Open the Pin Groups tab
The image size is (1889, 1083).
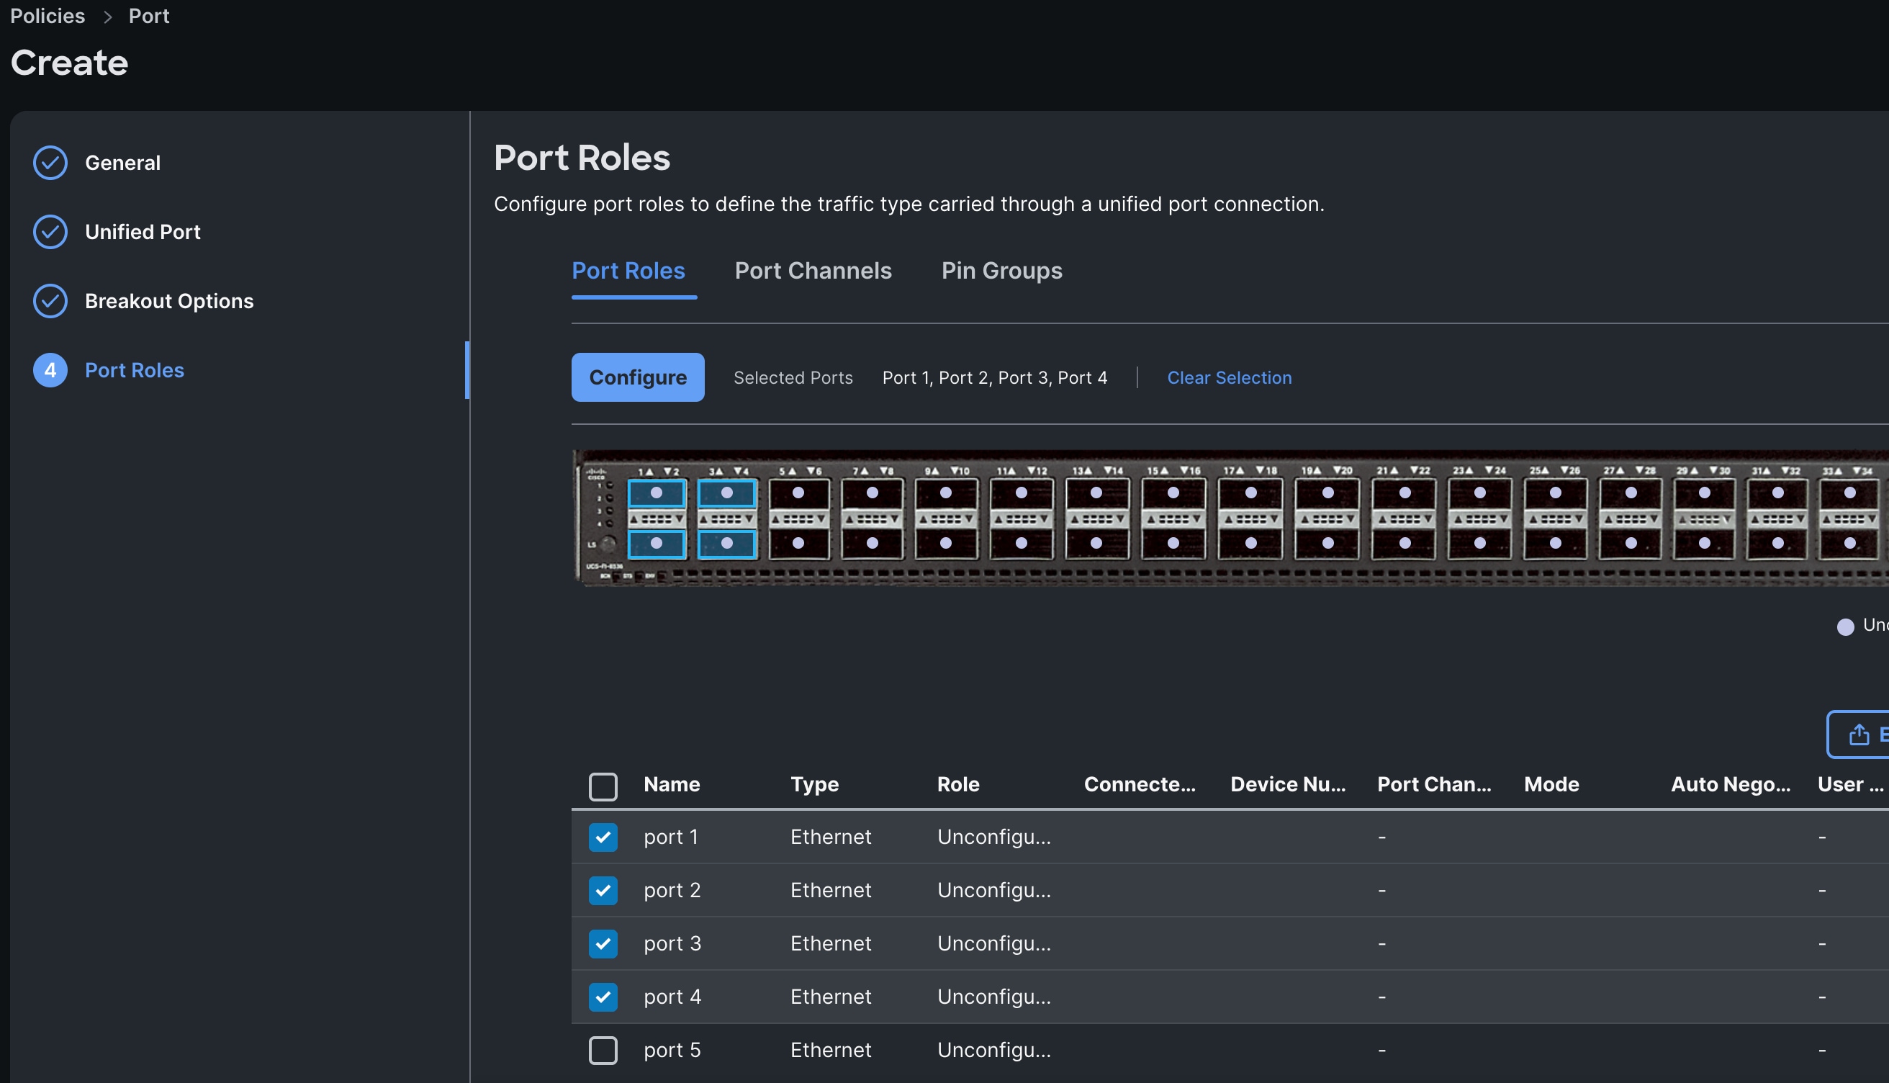(x=1001, y=271)
